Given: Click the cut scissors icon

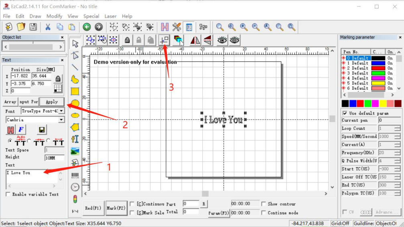Looking at the screenshot, I should point(47,27).
